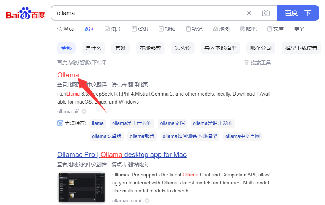Select the 官网 filter chip
This screenshot has width=325, height=205.
pyautogui.click(x=121, y=48)
